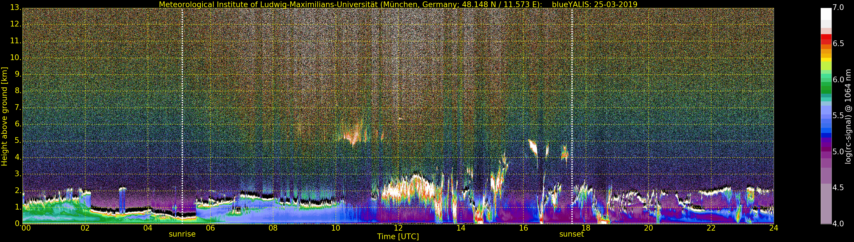Click the x-axis tick label '00'

(x=26, y=228)
